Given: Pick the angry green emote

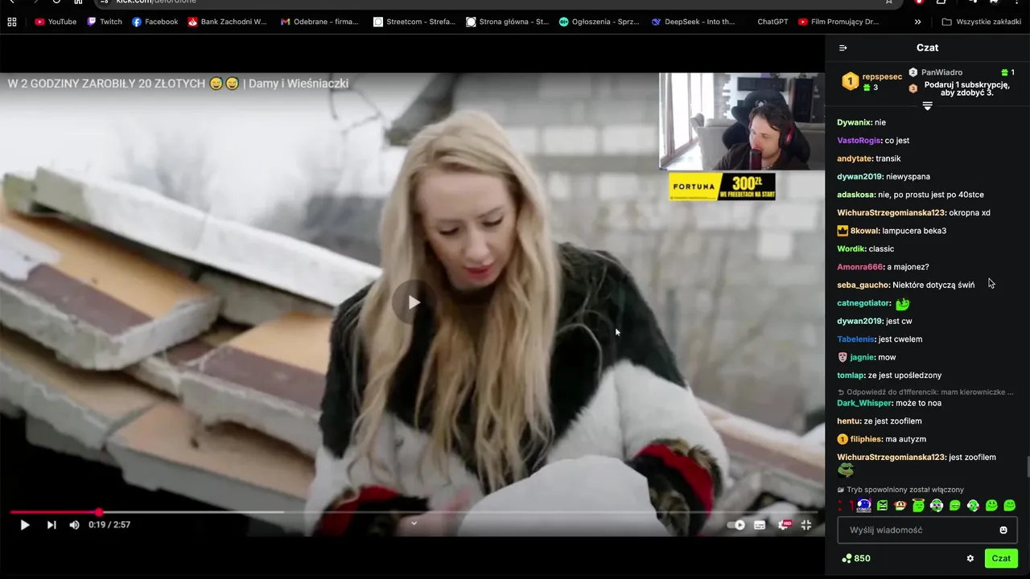Looking at the screenshot, I should [882, 506].
